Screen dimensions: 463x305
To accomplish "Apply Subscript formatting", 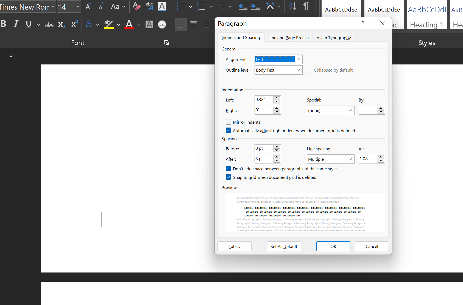I will (x=62, y=25).
